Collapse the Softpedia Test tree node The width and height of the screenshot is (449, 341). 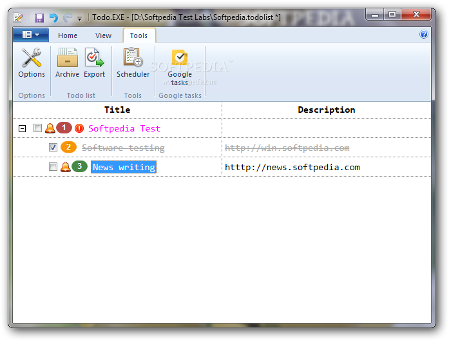tap(22, 128)
